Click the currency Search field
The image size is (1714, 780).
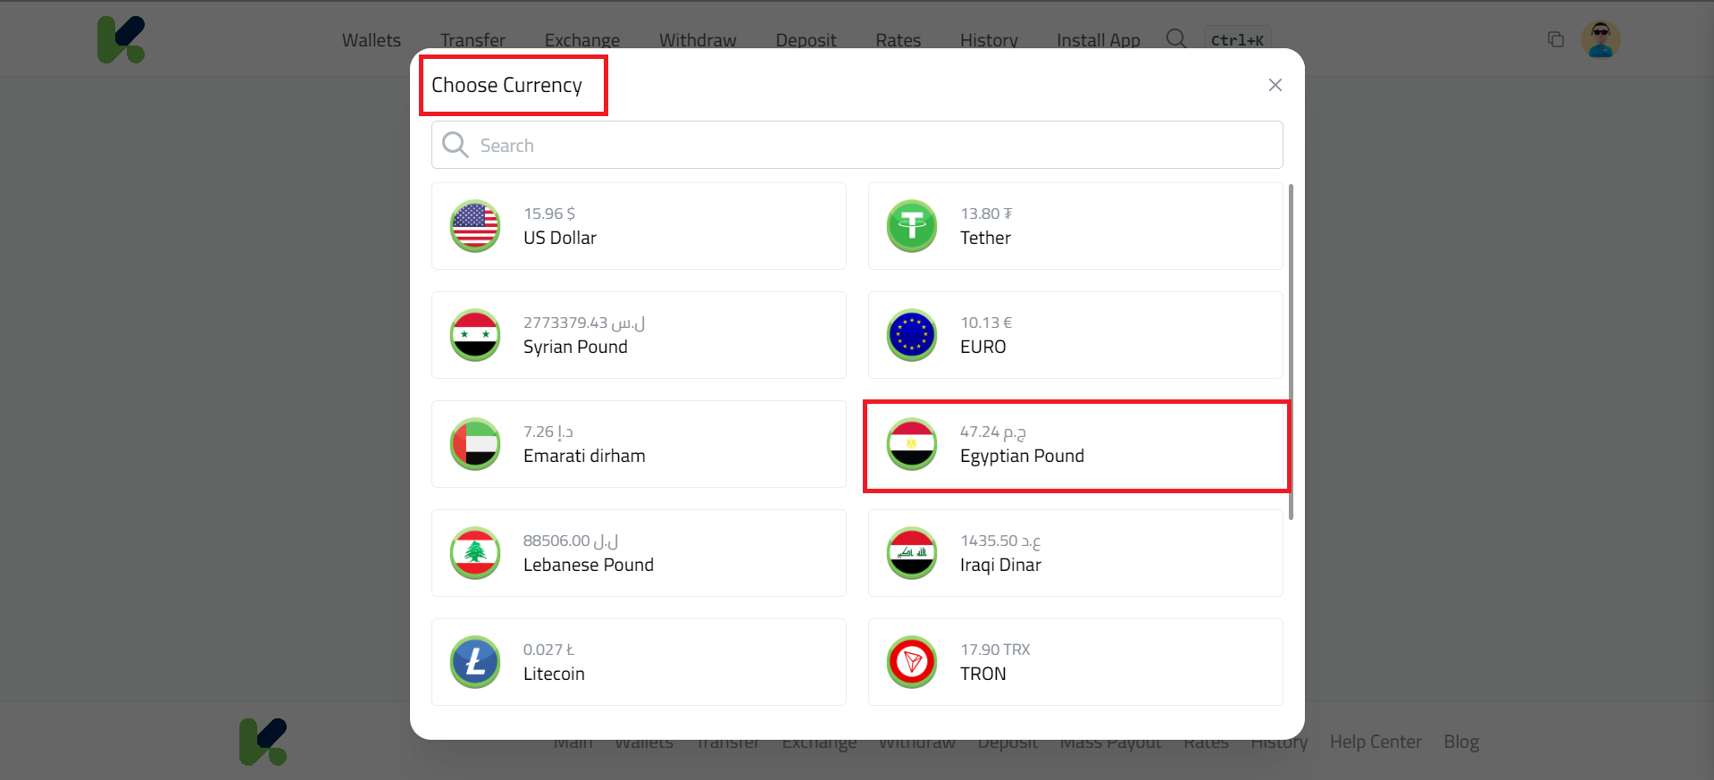click(x=857, y=145)
